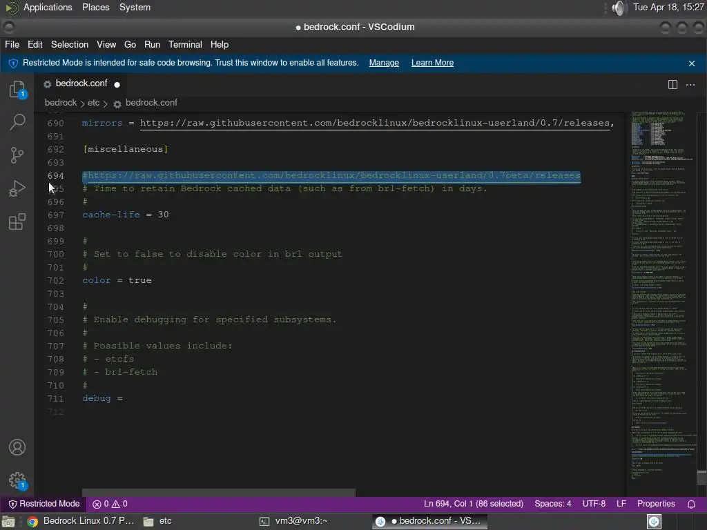Click the Properties language mode selector
Screen dimensions: 707x530
[656, 504]
